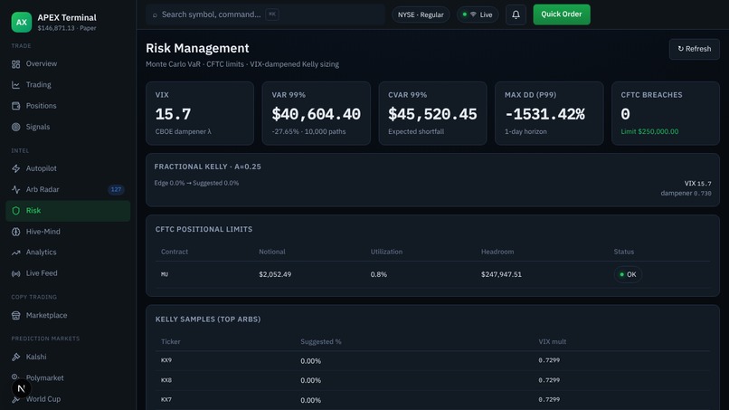Click the Risk shield icon

tap(15, 211)
